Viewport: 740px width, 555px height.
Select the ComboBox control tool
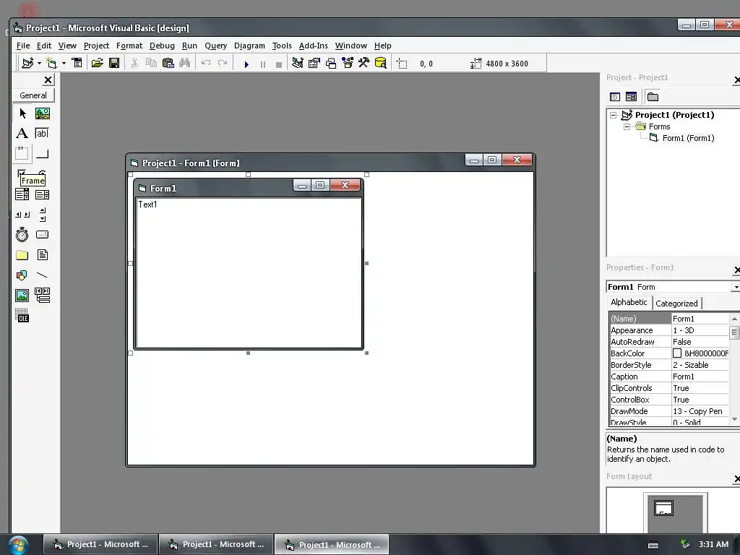[22, 194]
